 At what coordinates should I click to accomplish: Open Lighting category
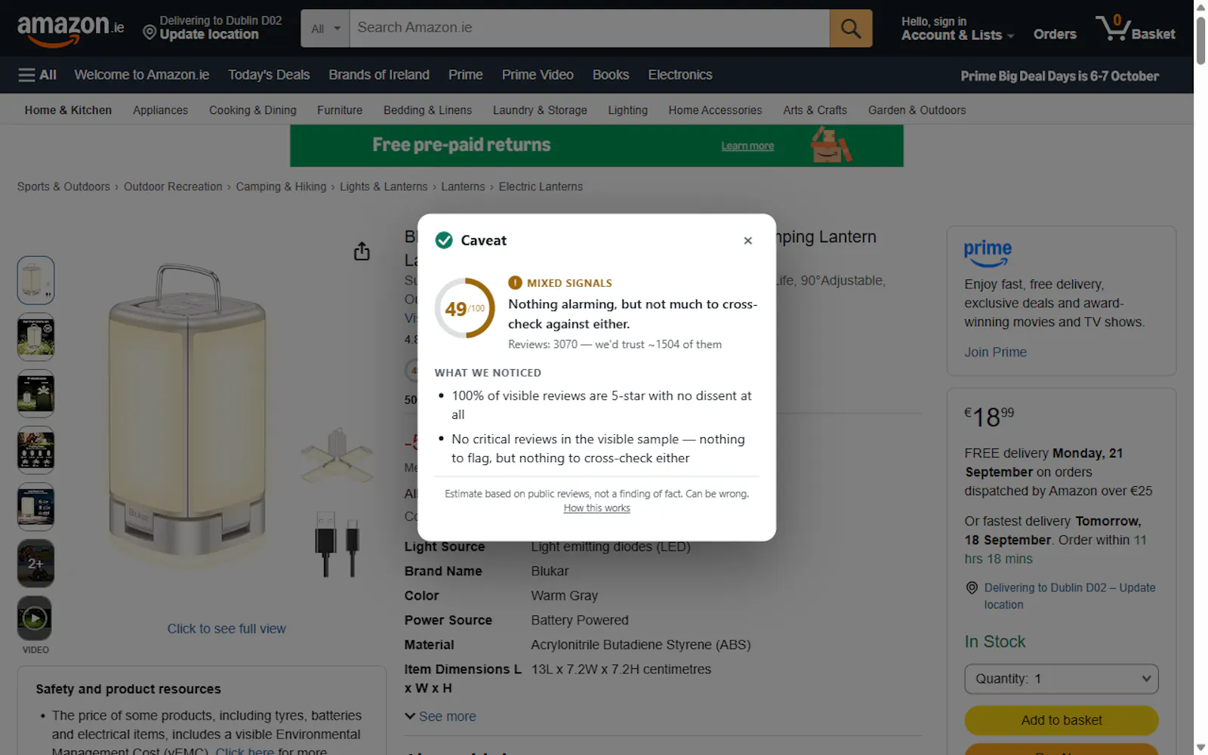pyautogui.click(x=628, y=110)
